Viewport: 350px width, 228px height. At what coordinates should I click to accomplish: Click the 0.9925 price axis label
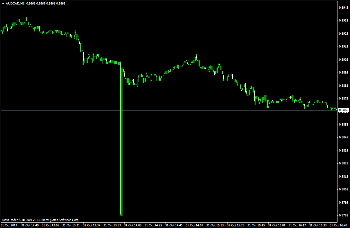point(344,34)
